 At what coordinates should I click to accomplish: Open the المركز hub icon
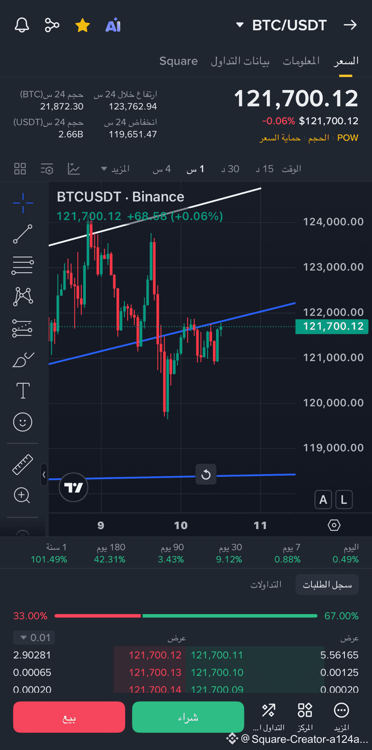pyautogui.click(x=305, y=717)
